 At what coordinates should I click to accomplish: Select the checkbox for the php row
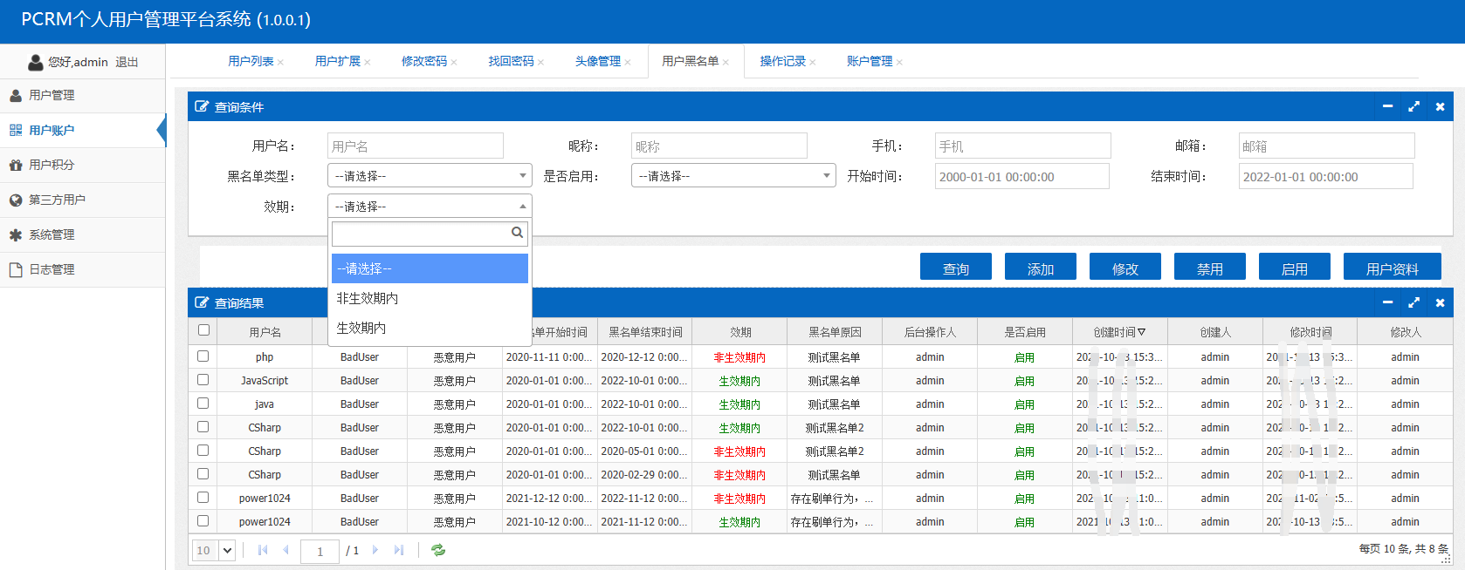[x=203, y=356]
